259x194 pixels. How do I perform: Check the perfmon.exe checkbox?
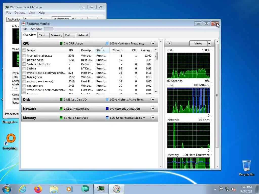(x=24, y=60)
